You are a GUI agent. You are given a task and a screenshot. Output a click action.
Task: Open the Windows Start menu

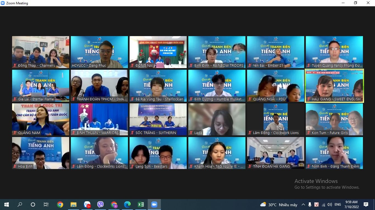(7, 205)
